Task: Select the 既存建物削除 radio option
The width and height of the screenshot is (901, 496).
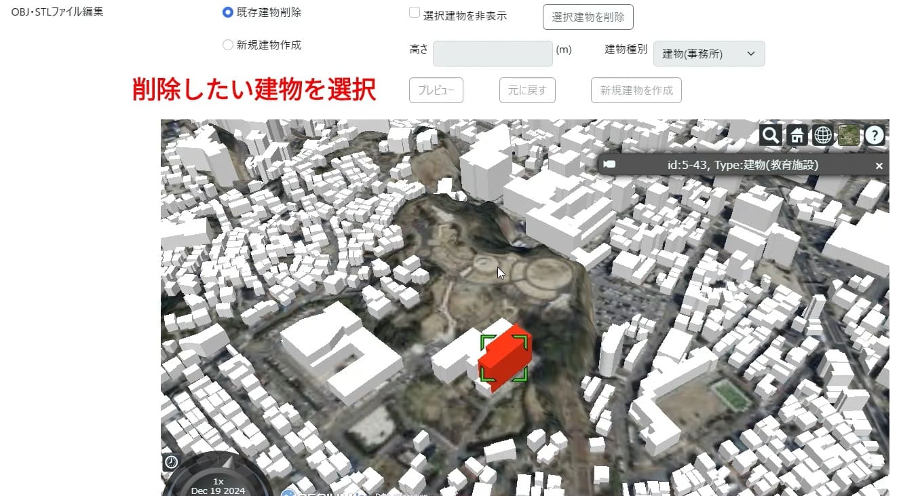Action: [228, 12]
